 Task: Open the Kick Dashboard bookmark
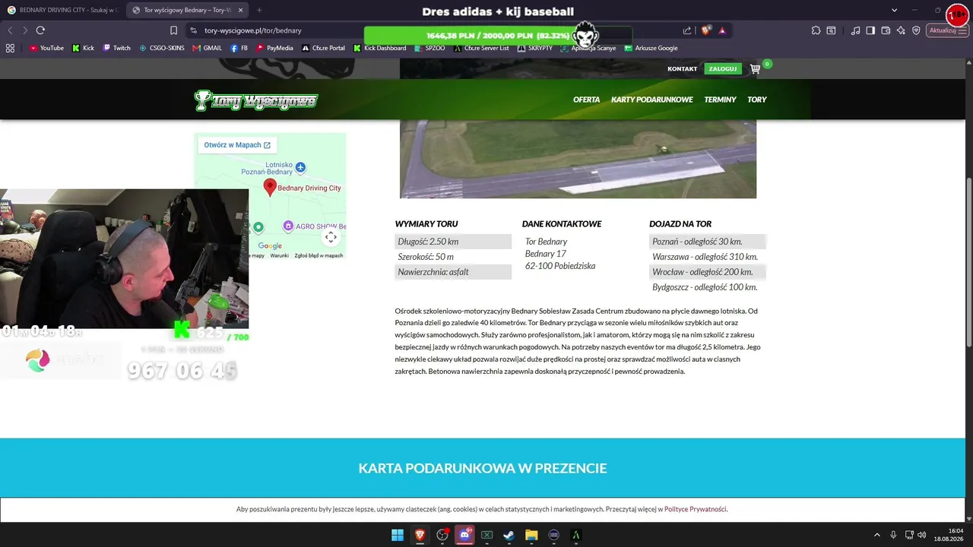tap(380, 48)
